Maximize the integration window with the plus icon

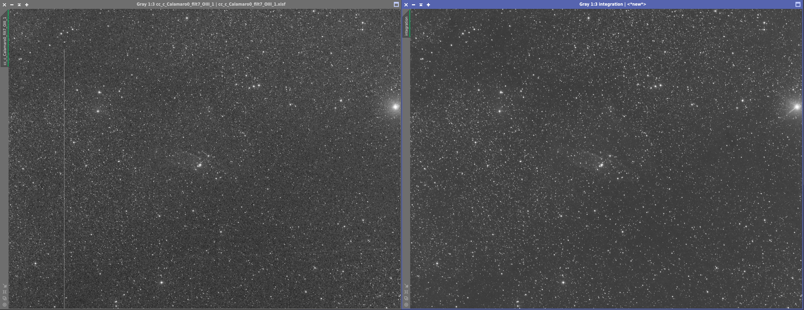coord(428,5)
